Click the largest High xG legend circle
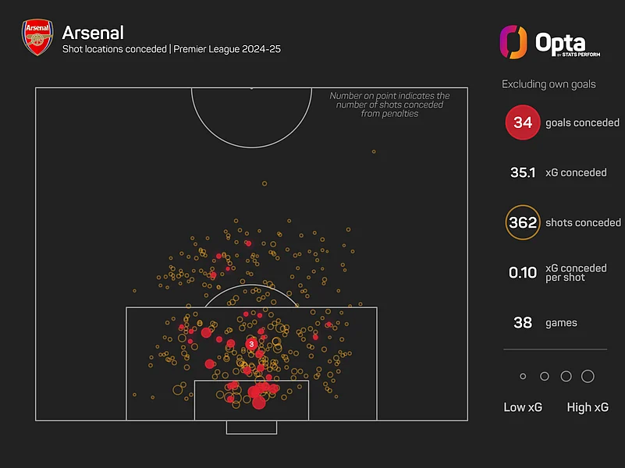Image resolution: width=625 pixels, height=468 pixels. [x=588, y=377]
